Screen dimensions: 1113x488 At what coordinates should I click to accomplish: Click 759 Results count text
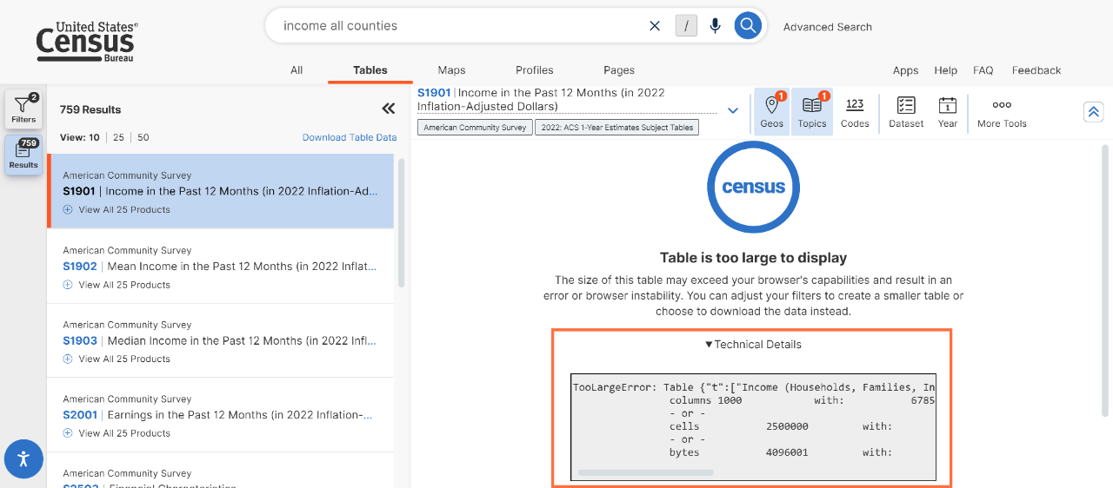pos(90,109)
